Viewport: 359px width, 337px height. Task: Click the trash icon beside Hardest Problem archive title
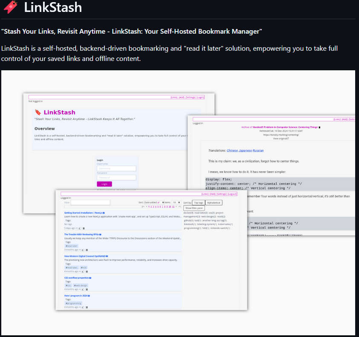coord(320,127)
